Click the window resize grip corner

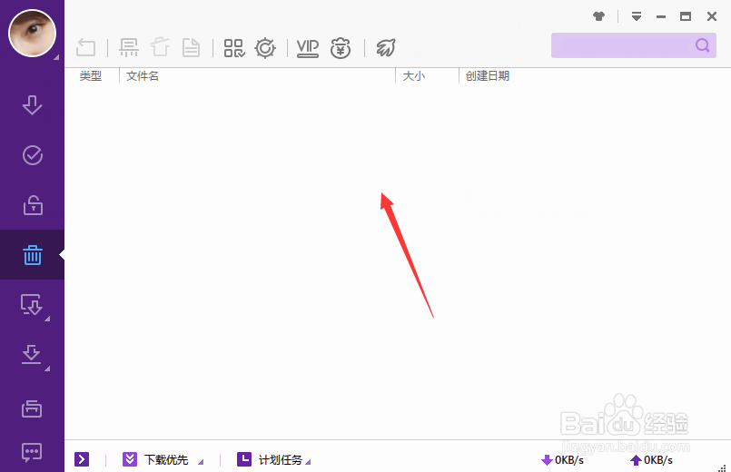click(x=723, y=467)
